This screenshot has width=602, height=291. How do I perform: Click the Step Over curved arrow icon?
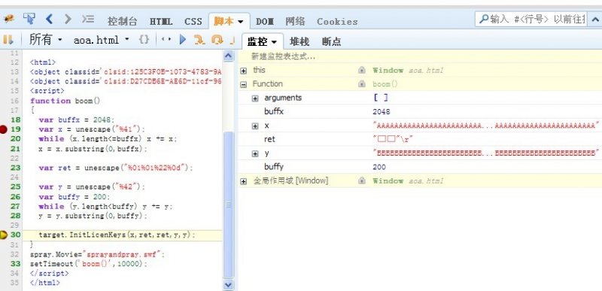pyautogui.click(x=217, y=40)
